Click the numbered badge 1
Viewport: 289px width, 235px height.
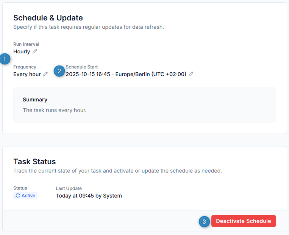pyautogui.click(x=5, y=59)
